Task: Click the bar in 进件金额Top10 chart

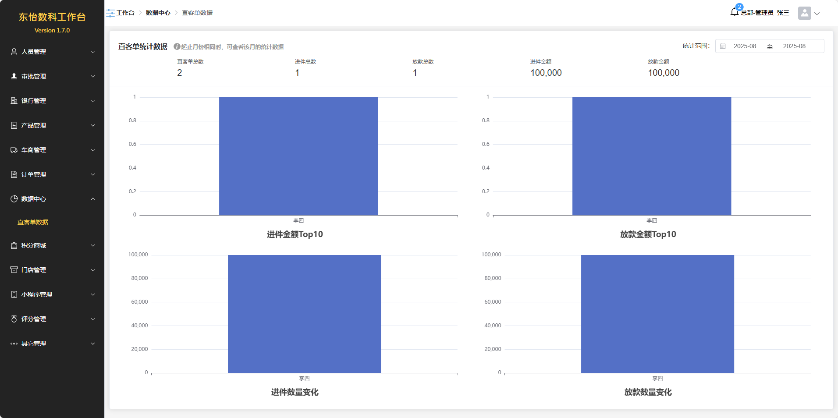Action: (x=298, y=156)
